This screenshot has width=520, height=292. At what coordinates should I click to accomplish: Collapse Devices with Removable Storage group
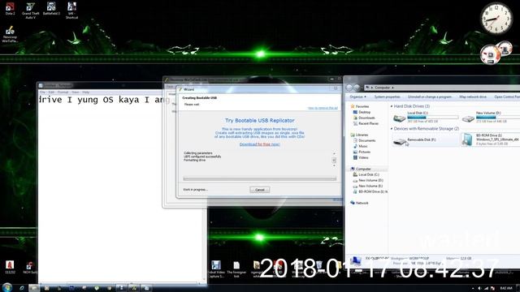click(x=392, y=128)
